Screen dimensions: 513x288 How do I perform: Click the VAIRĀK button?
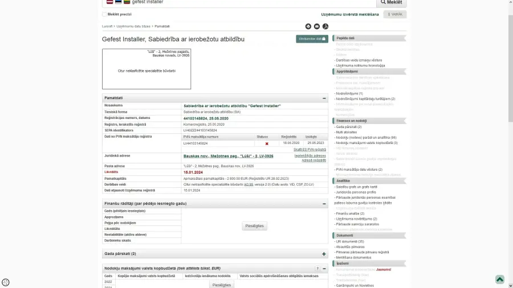(x=395, y=14)
